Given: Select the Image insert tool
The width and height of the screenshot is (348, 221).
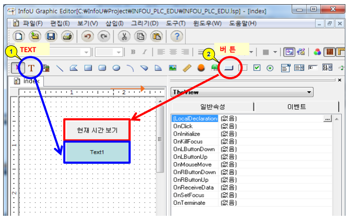Looking at the screenshot, I should 172,68.
